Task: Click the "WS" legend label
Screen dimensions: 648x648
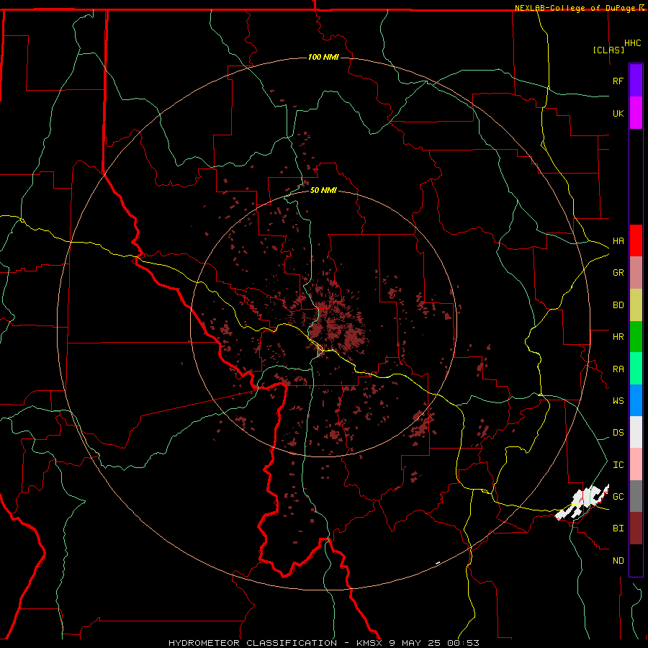Action: point(618,401)
